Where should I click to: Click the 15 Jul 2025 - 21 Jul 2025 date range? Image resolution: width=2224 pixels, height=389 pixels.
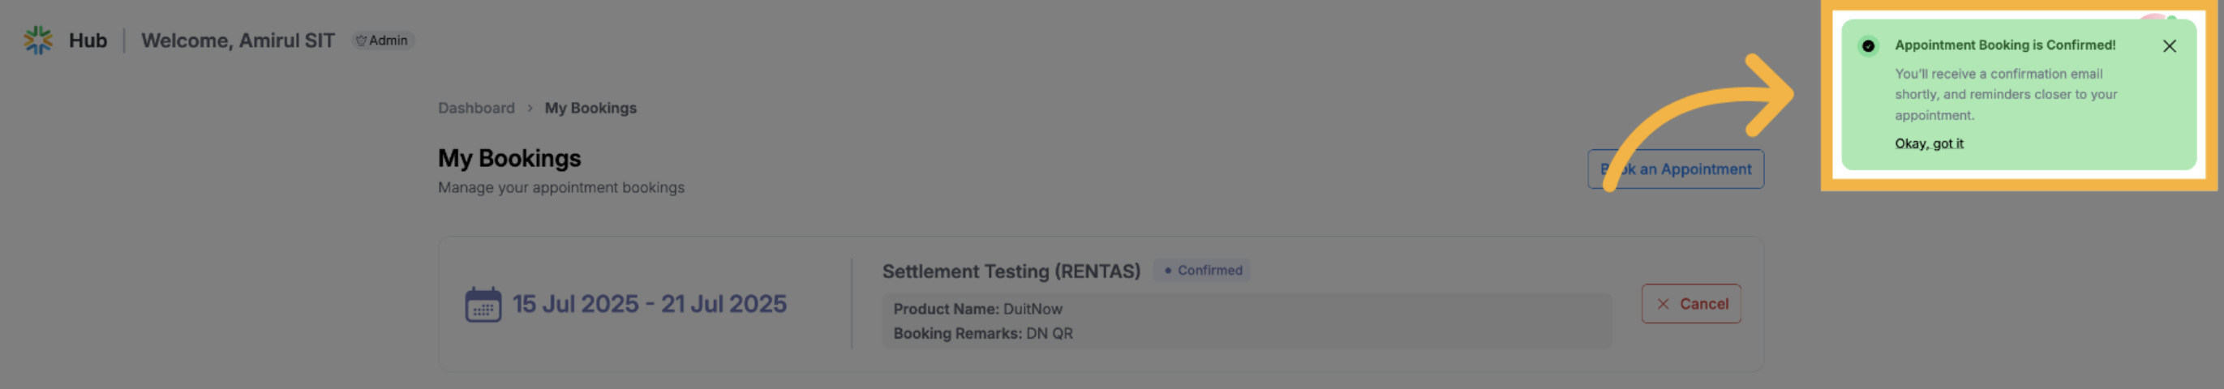point(649,305)
